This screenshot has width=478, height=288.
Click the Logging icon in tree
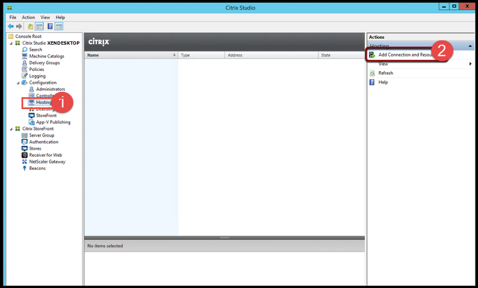point(24,76)
